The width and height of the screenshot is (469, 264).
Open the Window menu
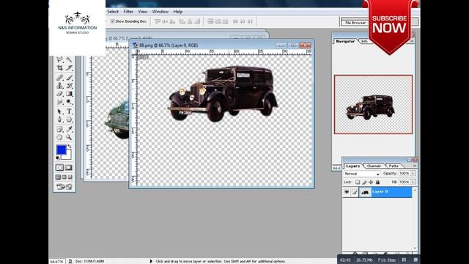click(x=160, y=12)
